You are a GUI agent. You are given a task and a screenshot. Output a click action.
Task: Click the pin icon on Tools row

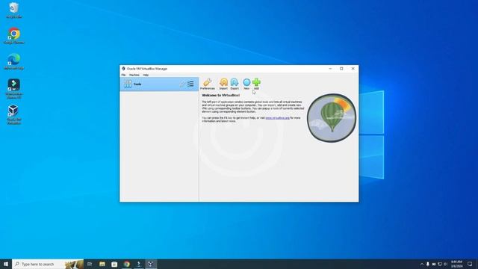182,84
